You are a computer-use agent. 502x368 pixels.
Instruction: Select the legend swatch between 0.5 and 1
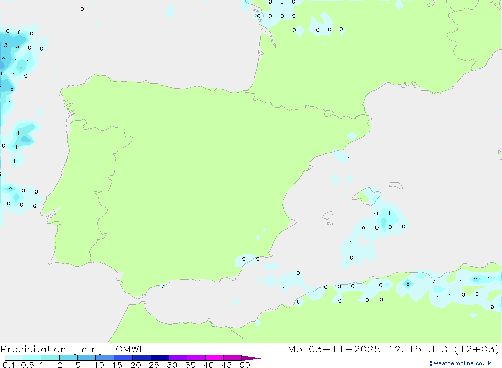[x=32, y=358]
